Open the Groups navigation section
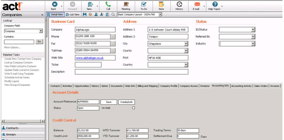Viewport: 284px width, 140px height. click(x=23, y=134)
